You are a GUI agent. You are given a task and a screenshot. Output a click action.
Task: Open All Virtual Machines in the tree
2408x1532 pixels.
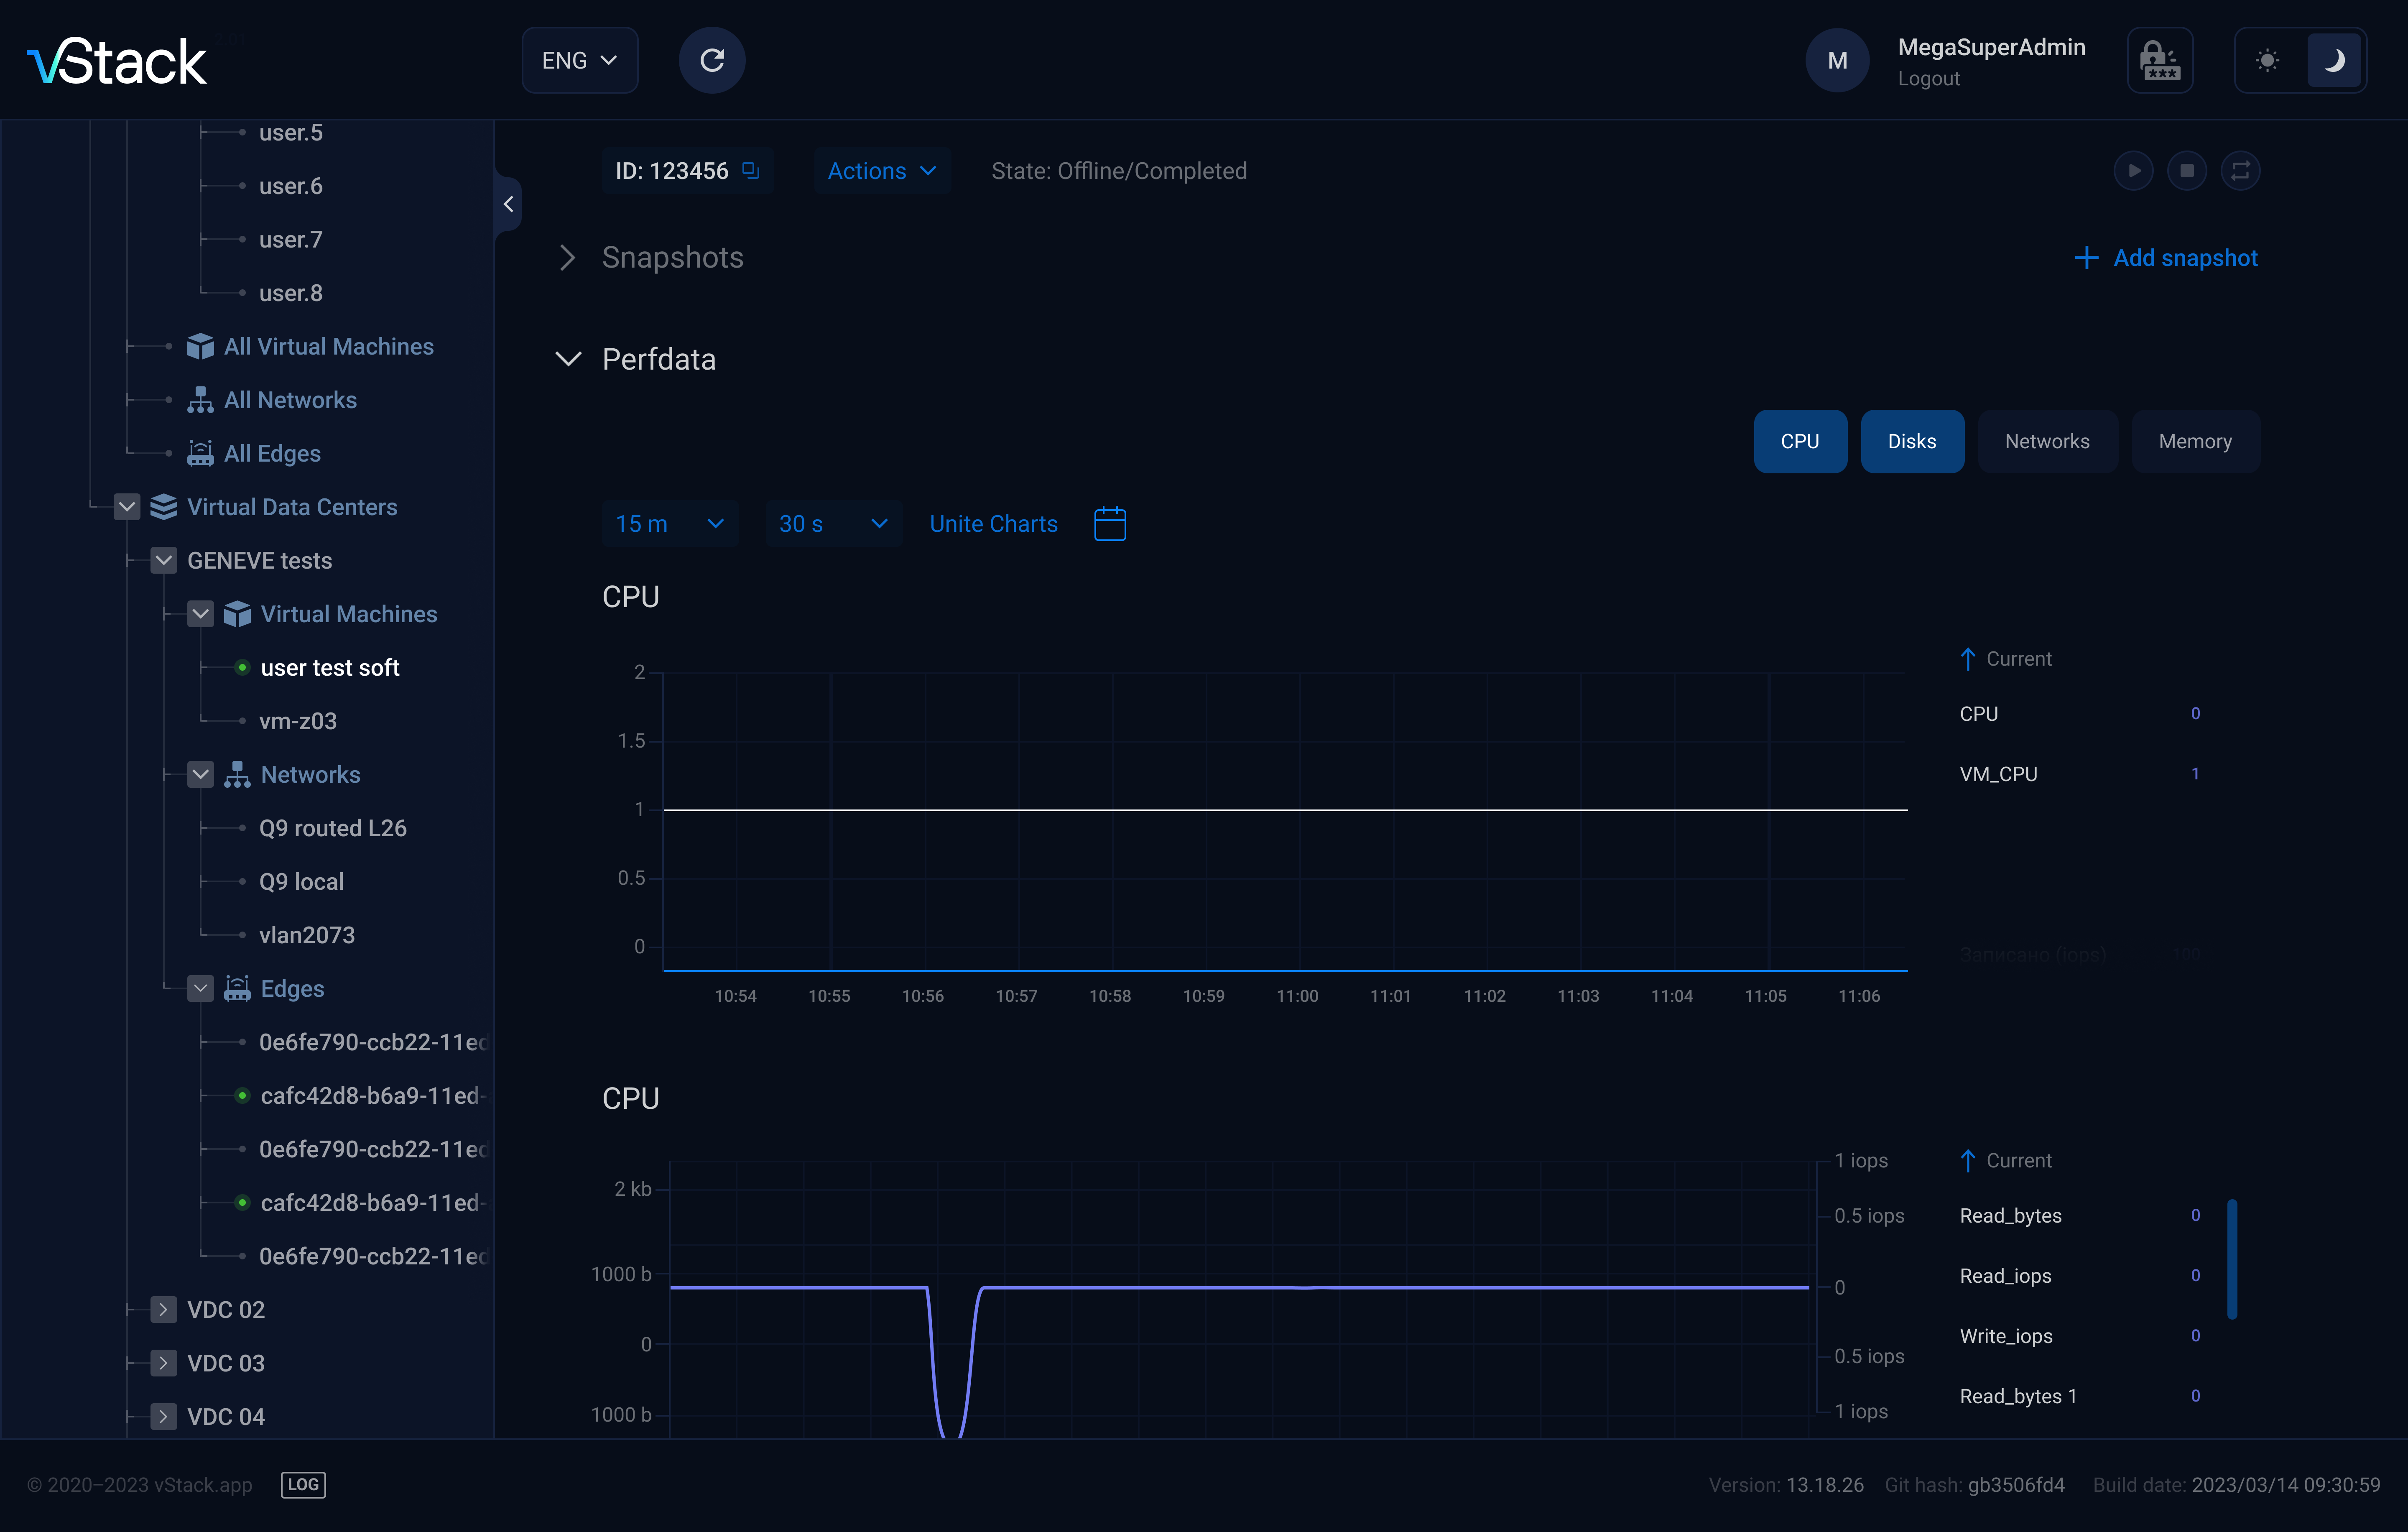pyautogui.click(x=328, y=346)
